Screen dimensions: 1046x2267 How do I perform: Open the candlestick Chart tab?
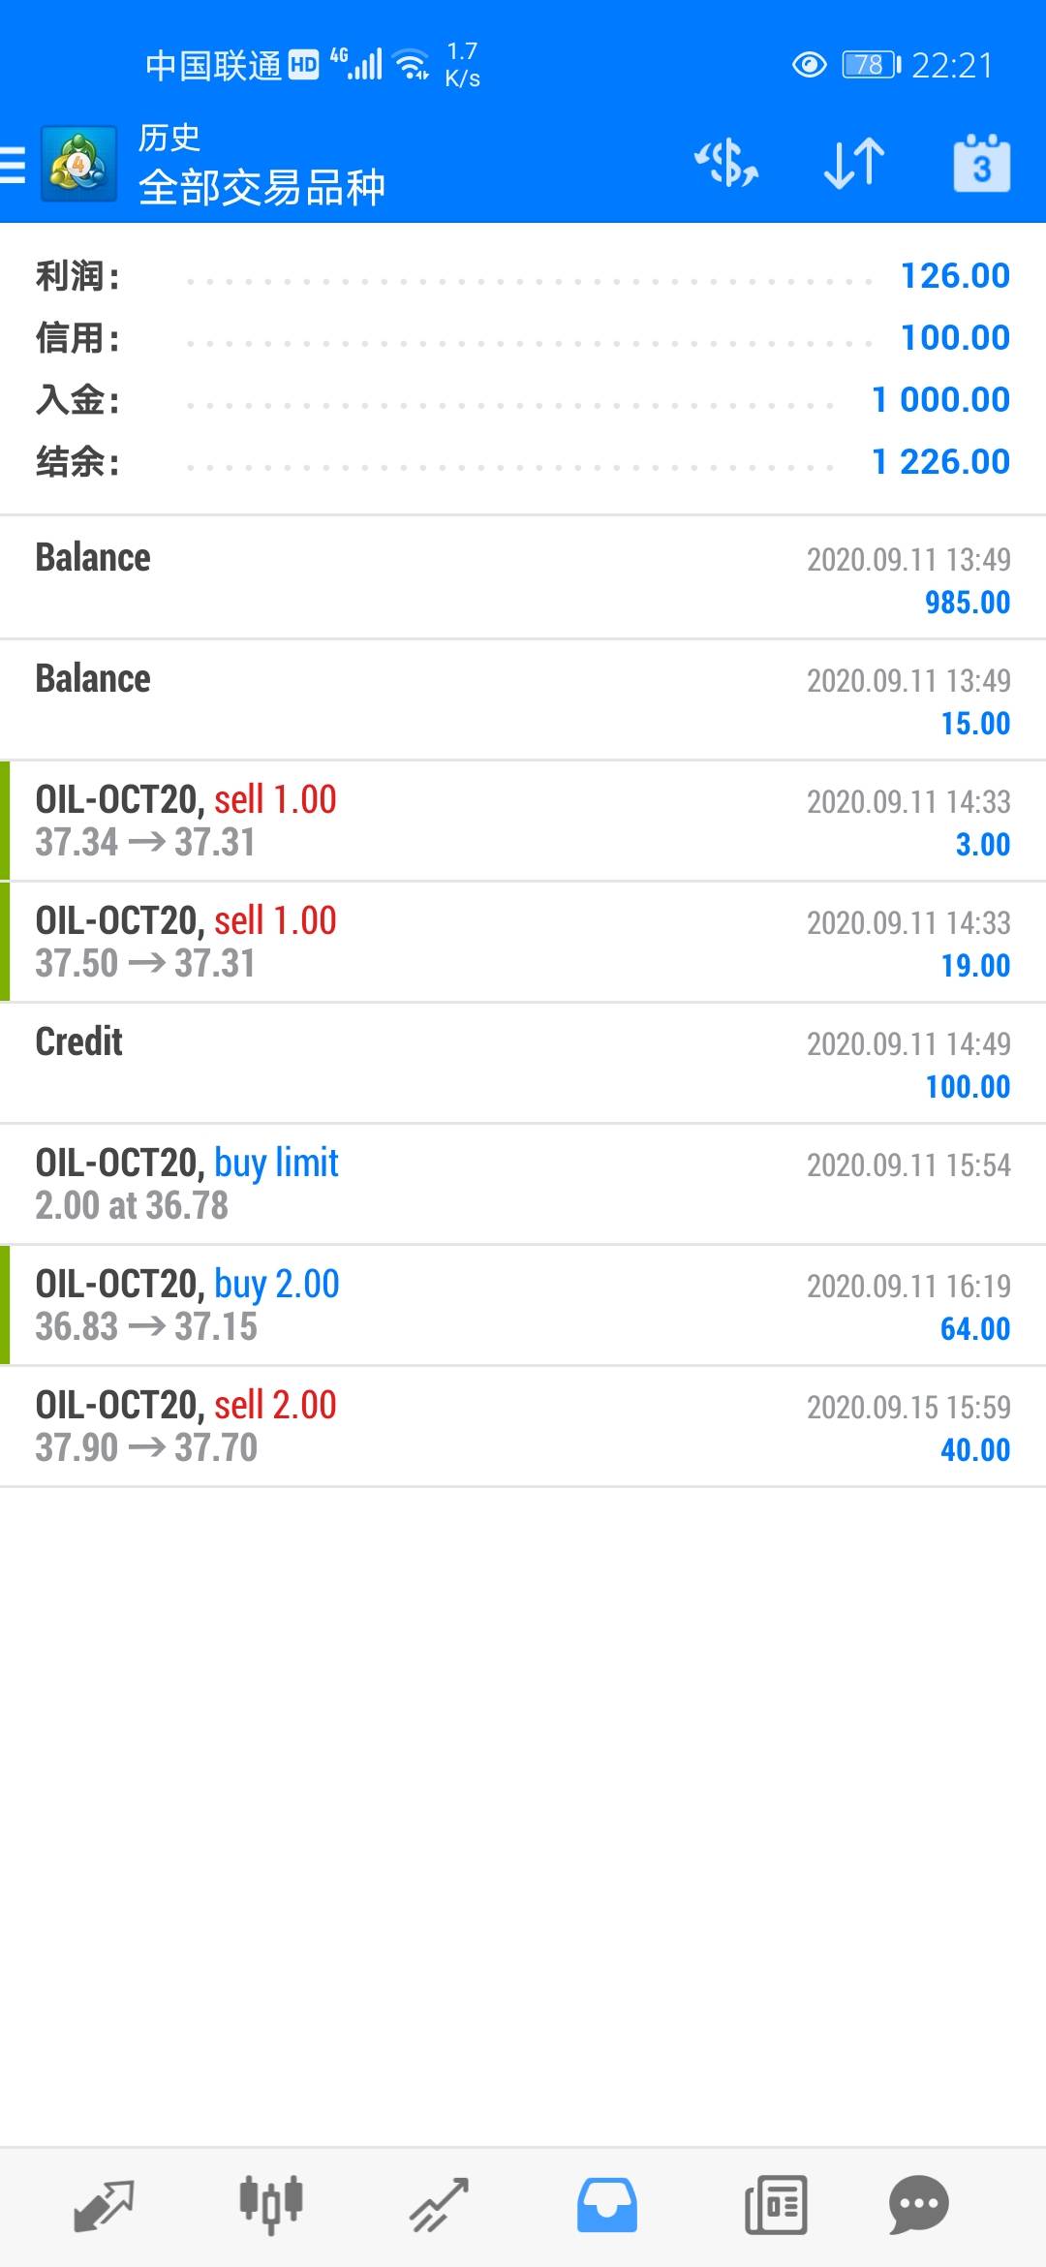271,2205
